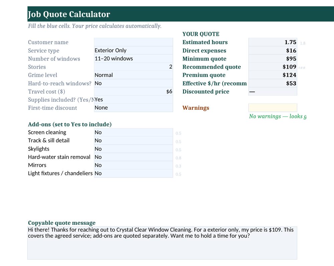
Task: Click the 'Track & sill detail' label
Action: pos(49,141)
